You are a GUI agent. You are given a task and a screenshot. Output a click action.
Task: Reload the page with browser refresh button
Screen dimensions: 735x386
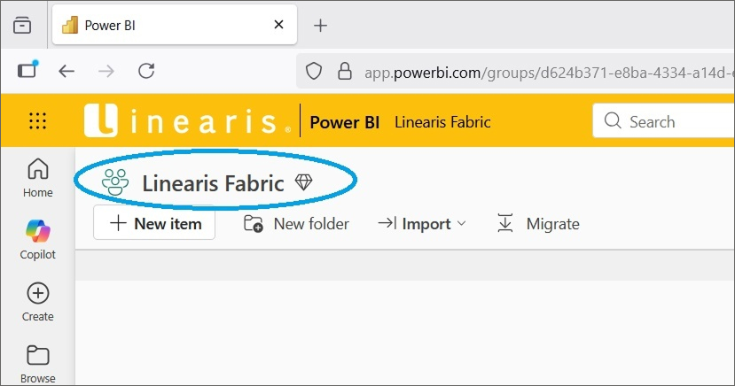pyautogui.click(x=147, y=71)
